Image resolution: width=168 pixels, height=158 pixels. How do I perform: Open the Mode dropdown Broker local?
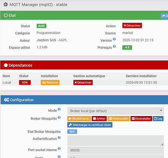tap(116, 111)
